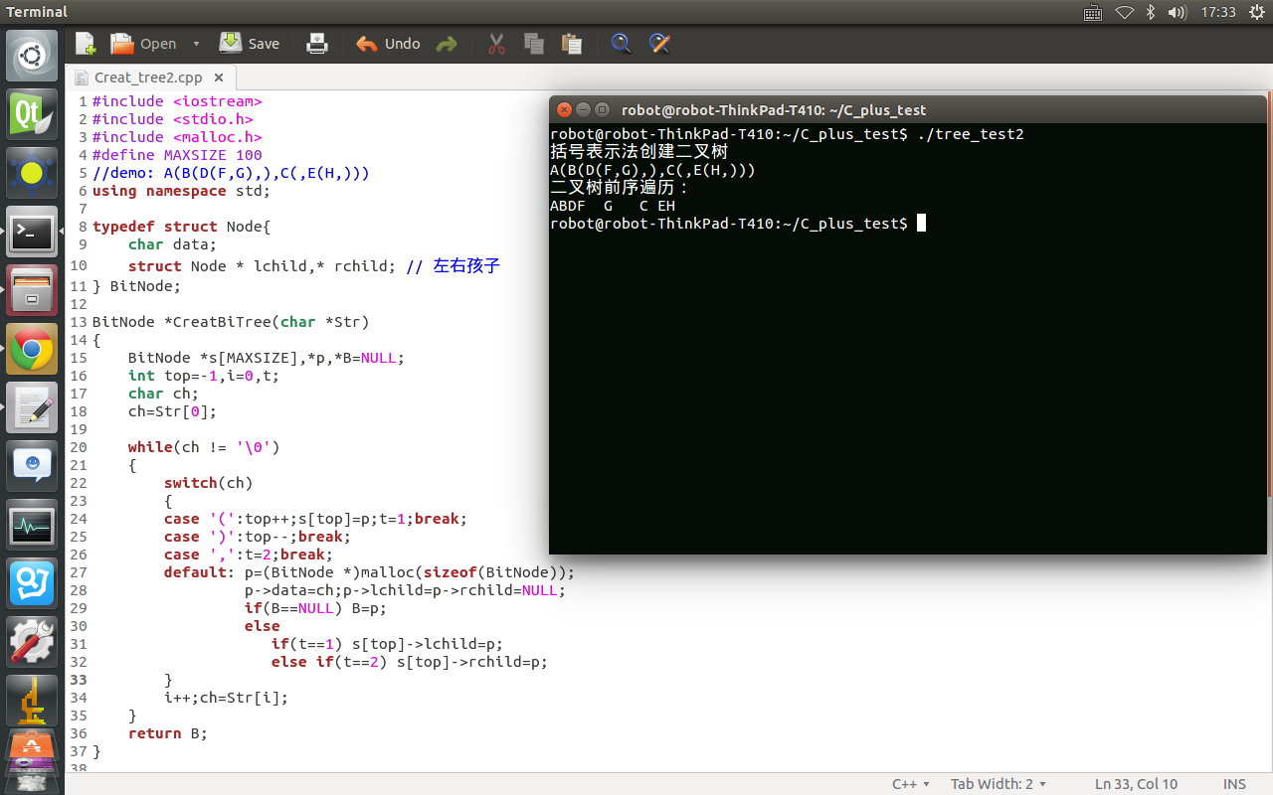This screenshot has height=795, width=1273.
Task: Print the document via printer icon
Action: pos(317,44)
